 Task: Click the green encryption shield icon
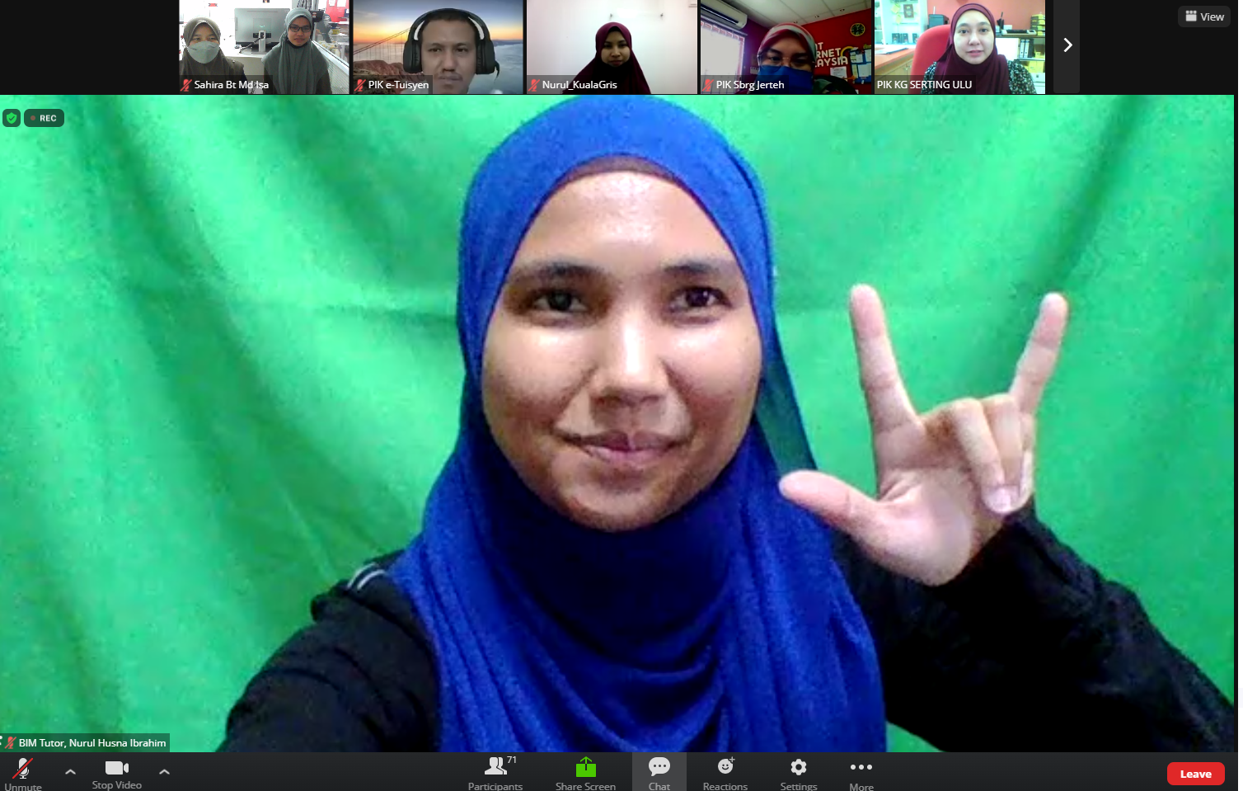click(x=12, y=118)
